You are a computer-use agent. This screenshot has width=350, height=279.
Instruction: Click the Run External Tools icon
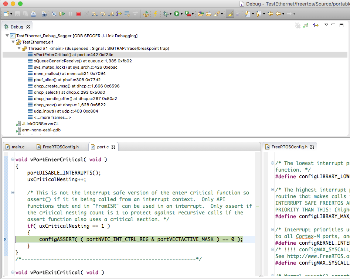tap(188, 14)
